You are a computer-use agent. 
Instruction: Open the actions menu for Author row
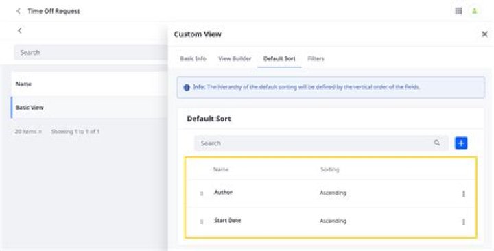point(463,193)
